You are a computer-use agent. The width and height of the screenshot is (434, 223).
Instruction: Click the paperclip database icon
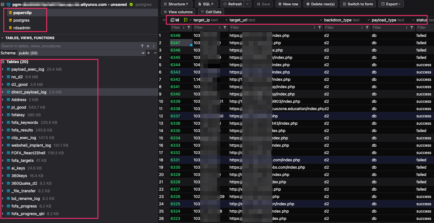coord(10,13)
